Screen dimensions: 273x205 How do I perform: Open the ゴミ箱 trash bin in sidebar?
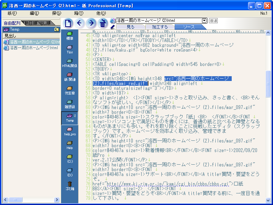click(70, 186)
